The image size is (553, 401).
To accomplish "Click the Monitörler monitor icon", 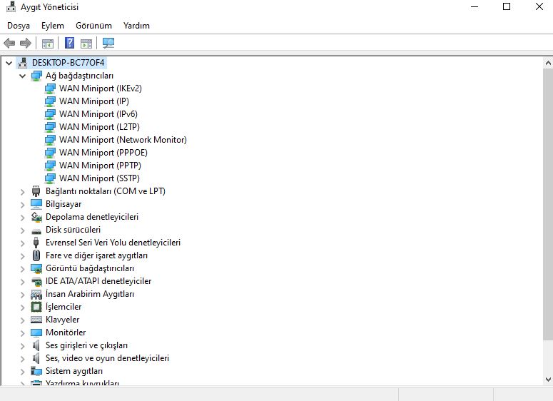I will (x=36, y=333).
